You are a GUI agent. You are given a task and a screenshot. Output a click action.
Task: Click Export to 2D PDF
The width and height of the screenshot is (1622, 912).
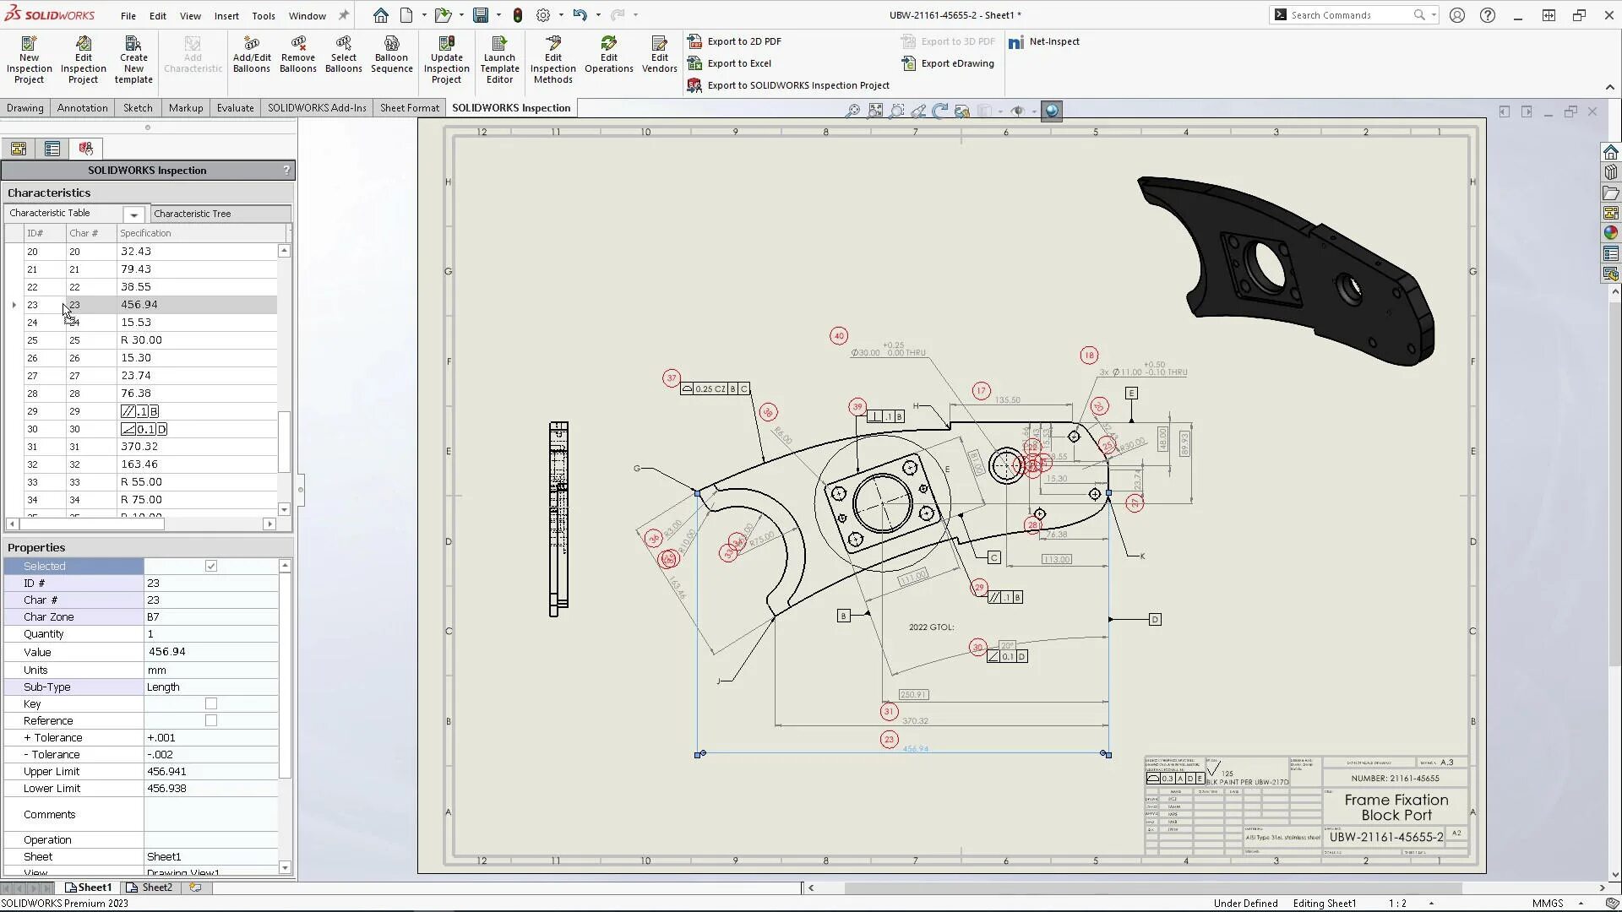[743, 41]
